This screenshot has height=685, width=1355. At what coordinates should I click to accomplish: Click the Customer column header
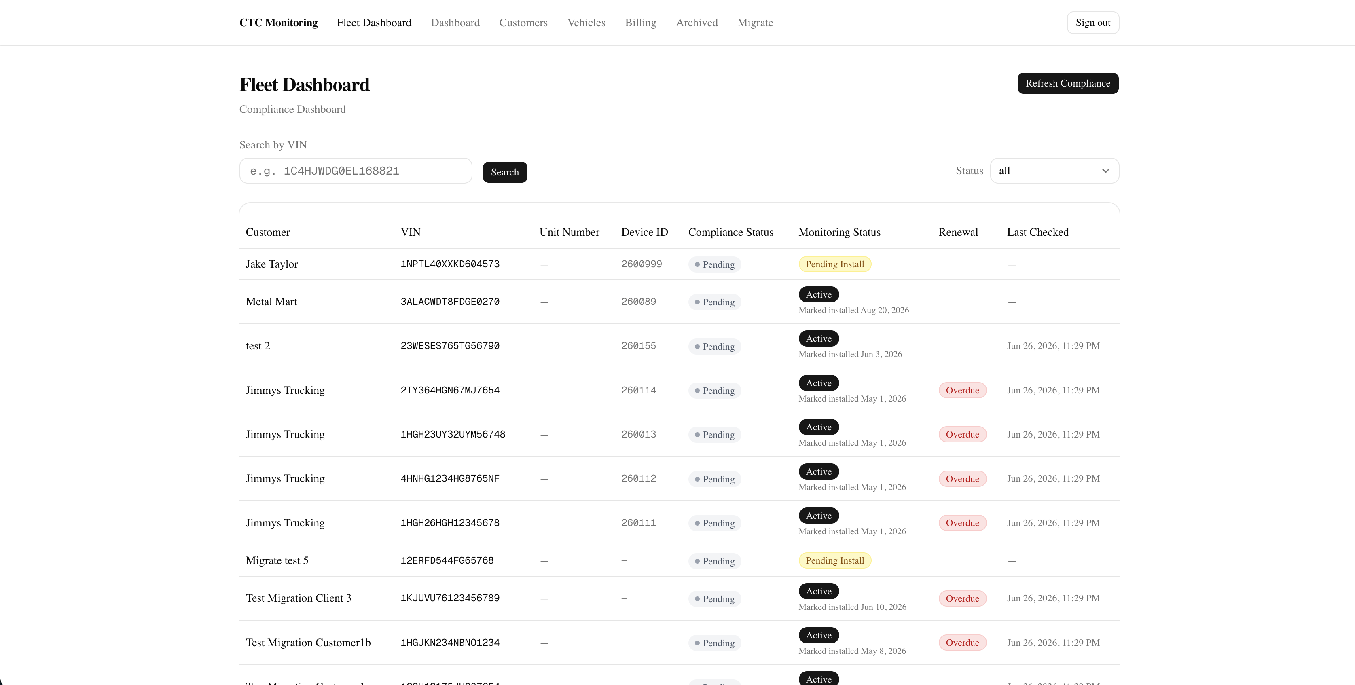pos(268,232)
